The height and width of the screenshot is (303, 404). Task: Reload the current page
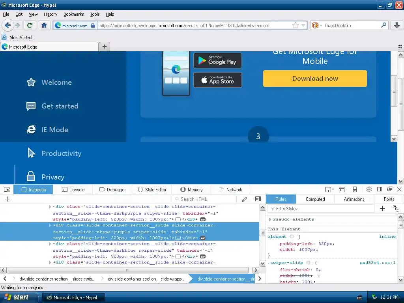click(x=30, y=25)
